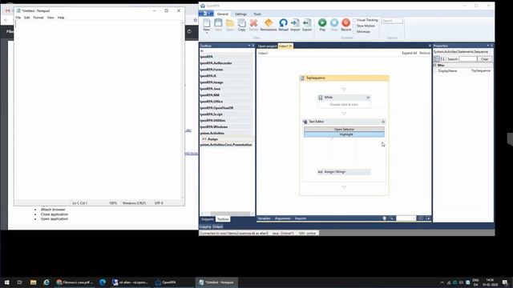Click the Properties alphabetical sort icon

tap(442, 59)
